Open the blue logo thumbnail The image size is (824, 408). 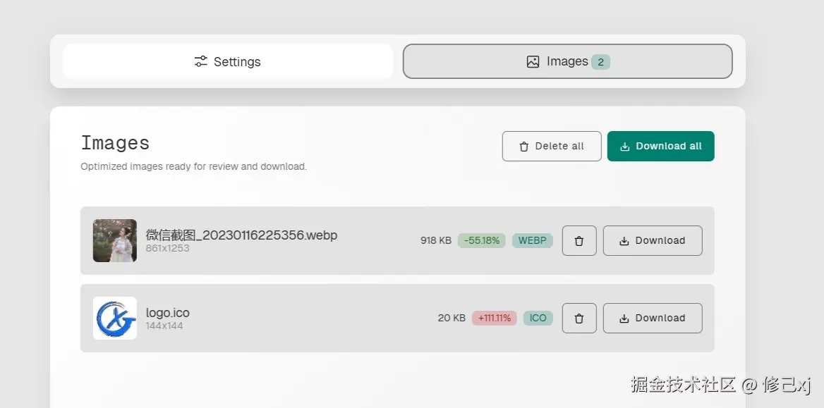tap(115, 319)
